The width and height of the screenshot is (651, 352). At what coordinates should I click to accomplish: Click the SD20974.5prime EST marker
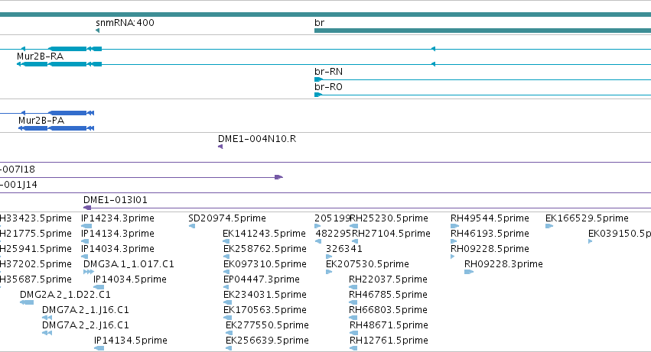coord(192,226)
